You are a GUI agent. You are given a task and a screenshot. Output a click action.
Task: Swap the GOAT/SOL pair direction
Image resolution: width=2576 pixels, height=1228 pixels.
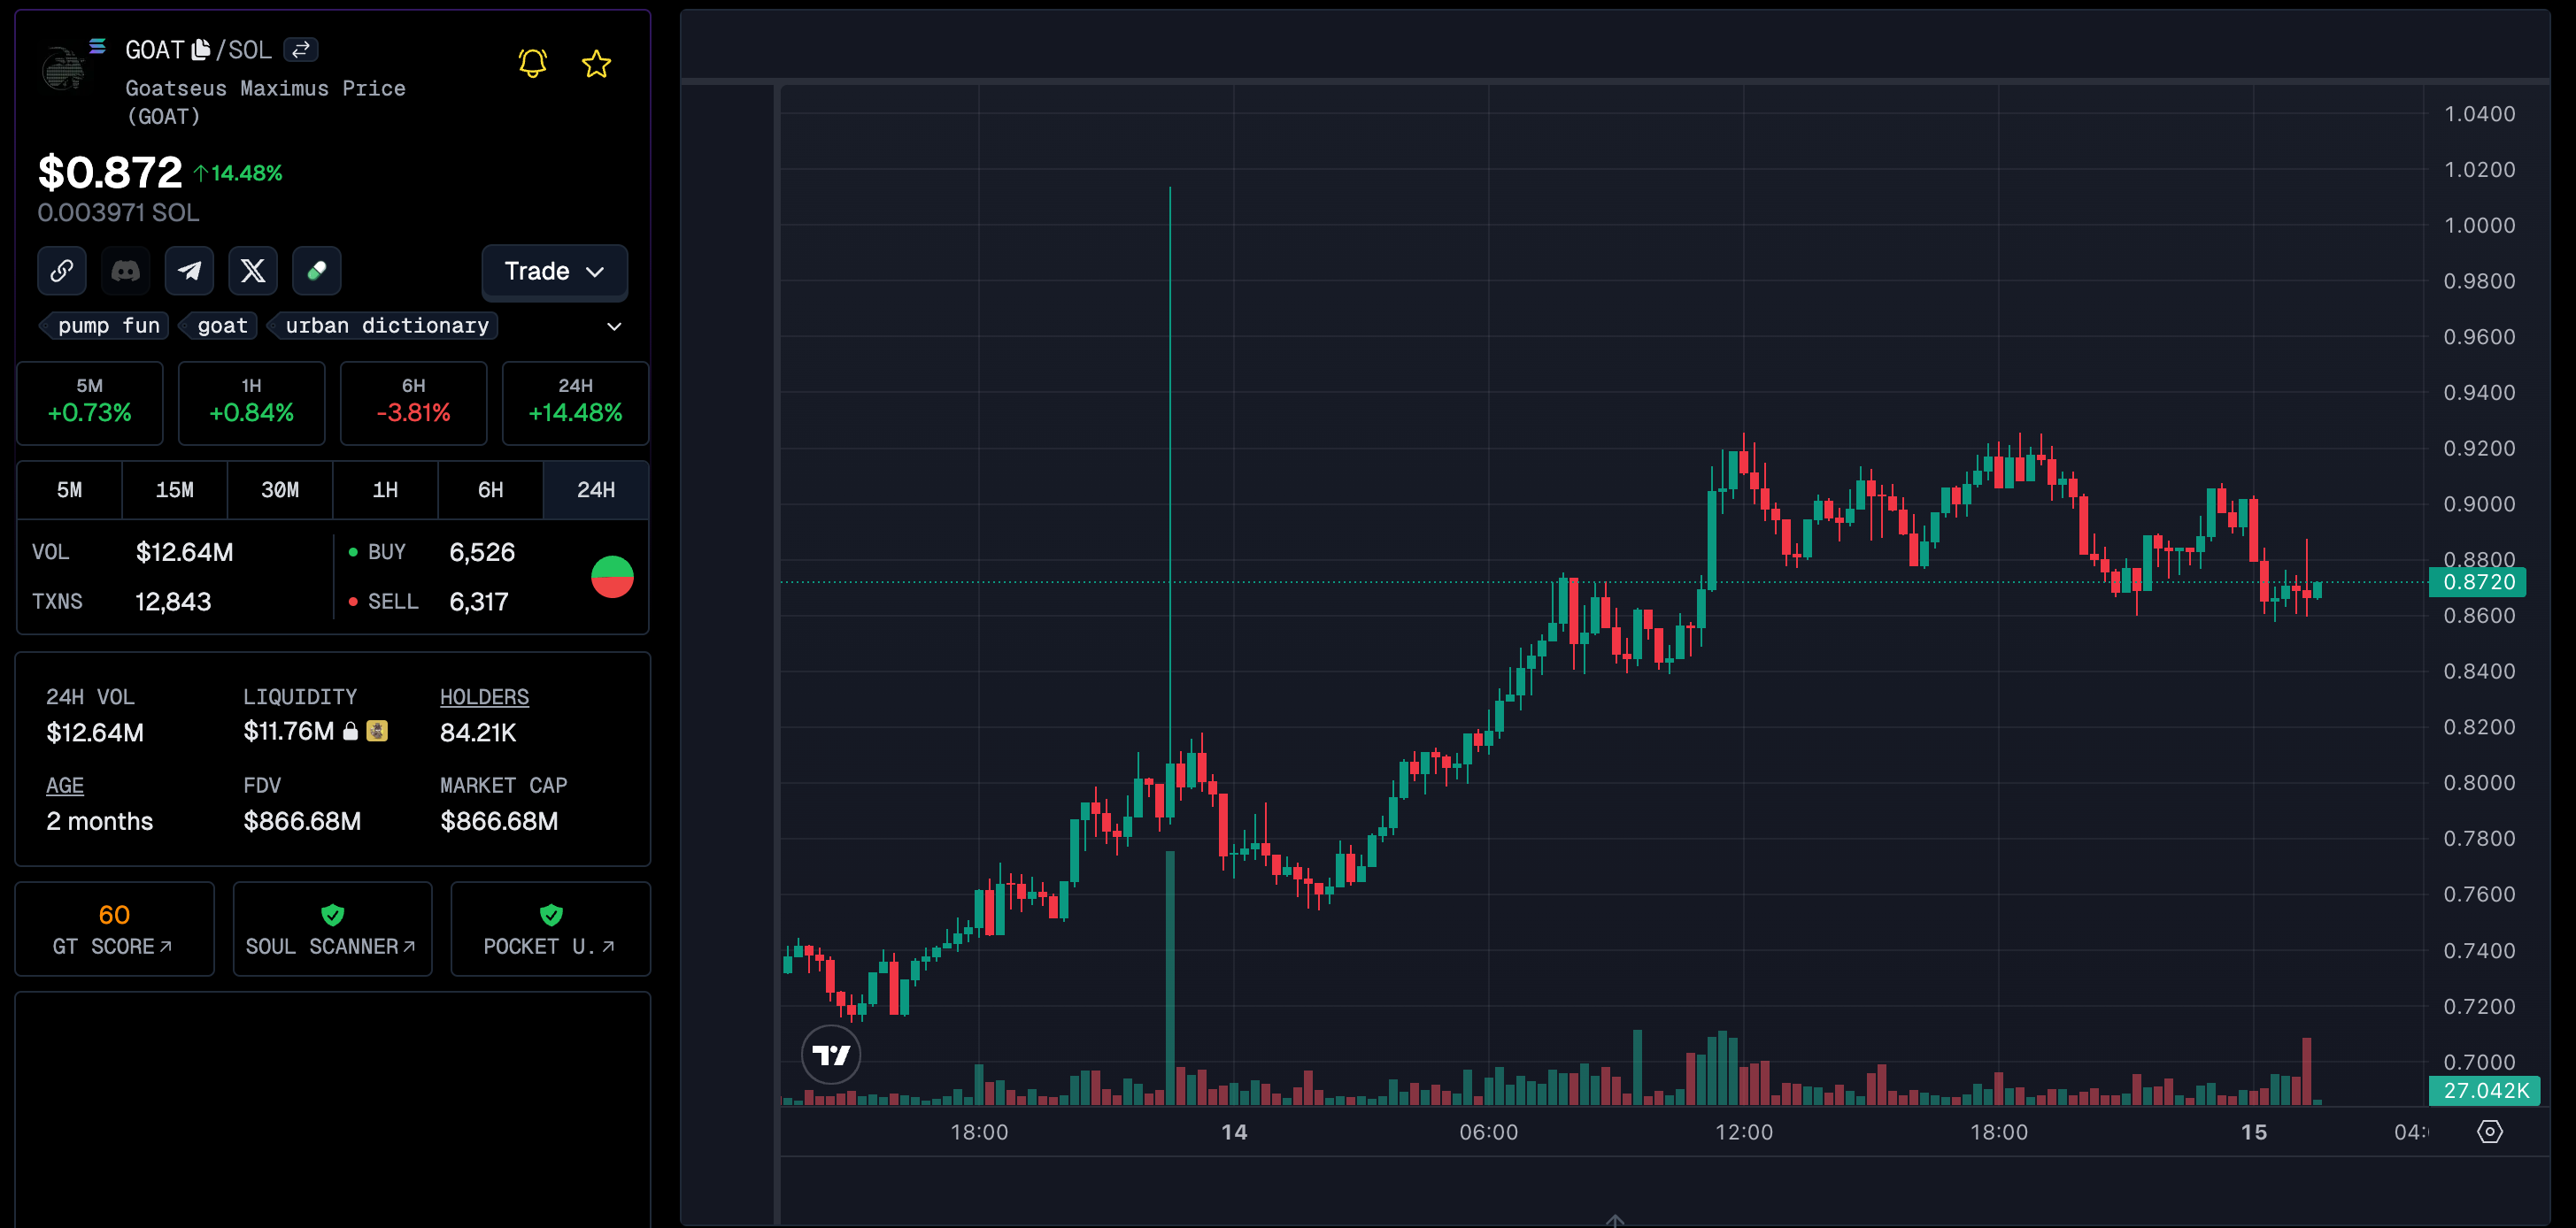coord(301,49)
